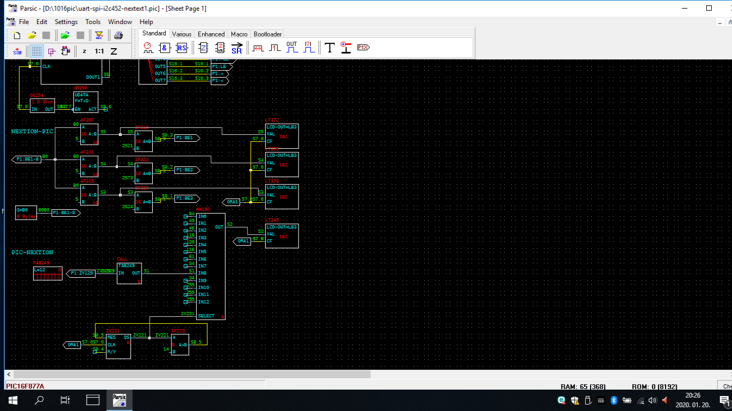
Task: Open the Bootloader tab
Action: [267, 34]
